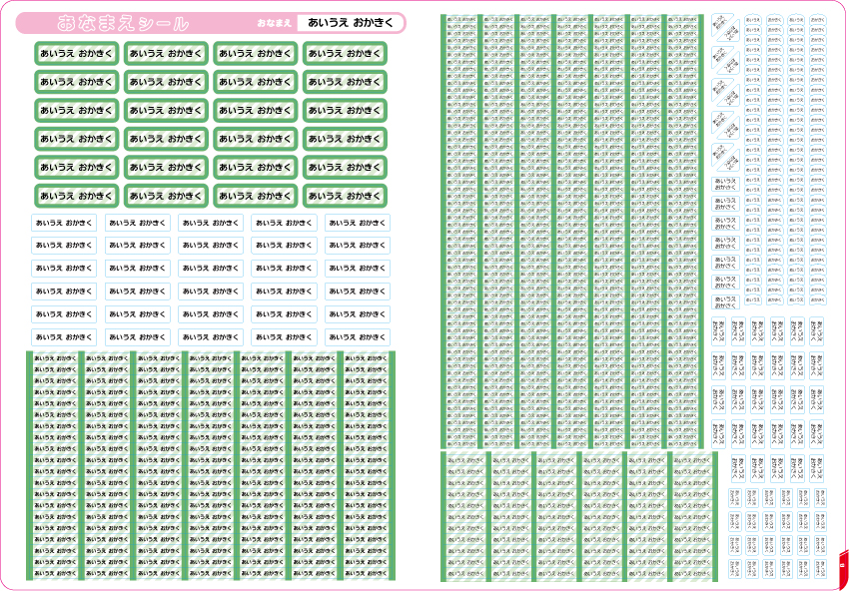The height and width of the screenshot is (591, 849).
Task: Select the last white blue-outlined sticker in the bottom row
Action: 358,337
